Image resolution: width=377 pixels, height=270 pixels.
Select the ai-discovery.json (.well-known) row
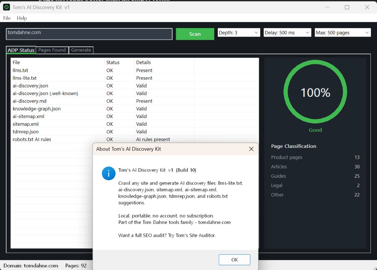[x=135, y=93]
